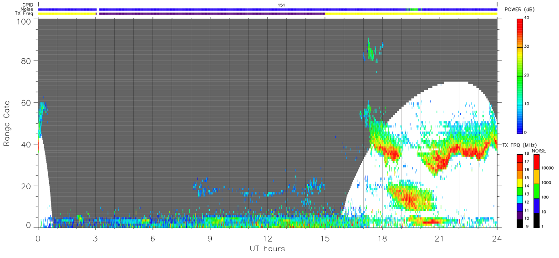559x258 pixels.
Task: Click the red 10000 swatch in NOISE legend
Action: pyautogui.click(x=537, y=162)
